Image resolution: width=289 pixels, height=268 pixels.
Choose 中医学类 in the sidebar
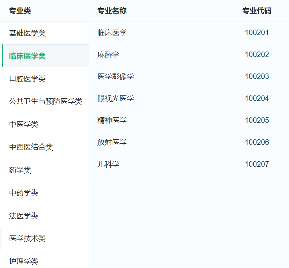click(23, 124)
